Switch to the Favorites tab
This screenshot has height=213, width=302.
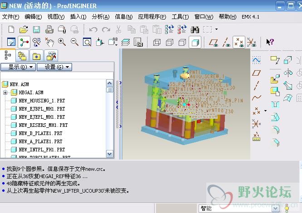[36, 56]
